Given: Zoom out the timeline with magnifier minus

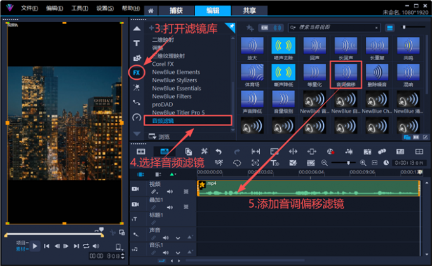Looking at the screenshot, I should (324, 163).
